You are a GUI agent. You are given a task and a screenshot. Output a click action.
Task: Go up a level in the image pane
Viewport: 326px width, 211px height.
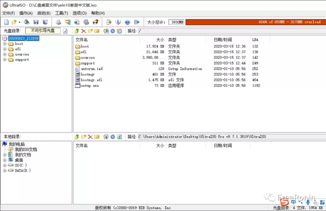pos(77,31)
